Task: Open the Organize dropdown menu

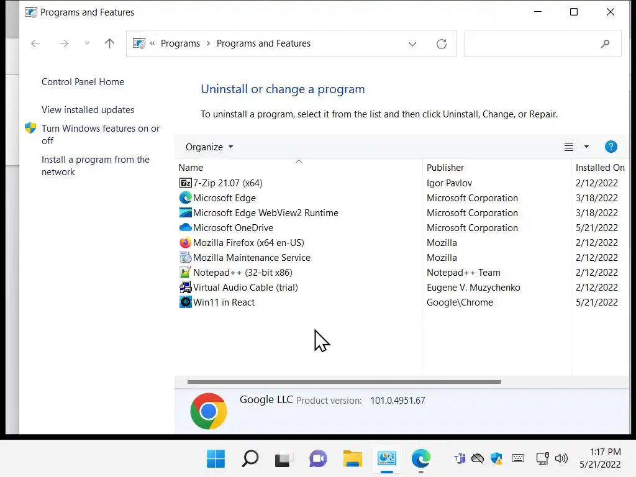Action: 209,147
